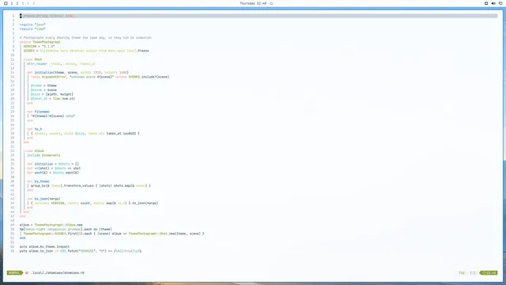Switch to workspace 1
Image resolution: width=506 pixels, height=285 pixels.
click(12, 3)
